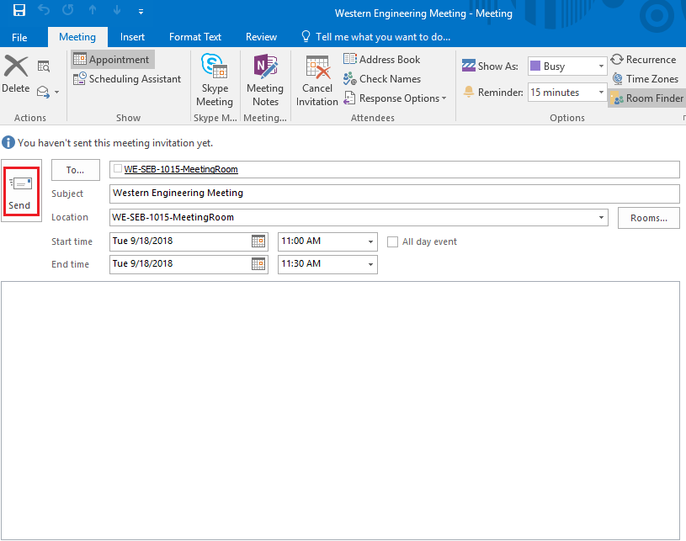The image size is (686, 541).
Task: Switch to the Insert ribbon tab
Action: pyautogui.click(x=132, y=37)
